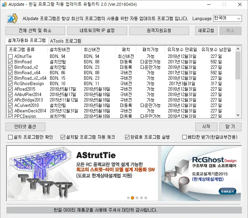Click the program list vertical scrollbar thumb

pyautogui.click(x=238, y=65)
